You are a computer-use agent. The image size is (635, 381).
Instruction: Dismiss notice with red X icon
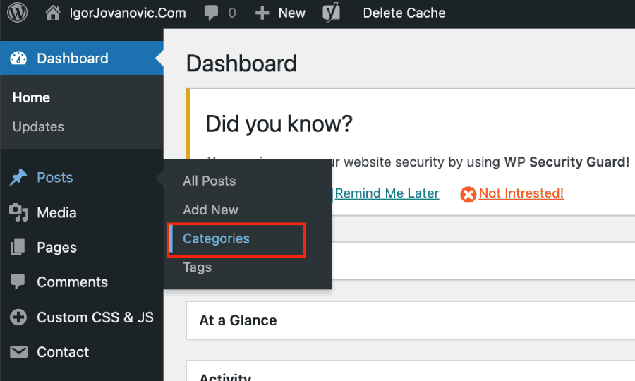click(468, 194)
